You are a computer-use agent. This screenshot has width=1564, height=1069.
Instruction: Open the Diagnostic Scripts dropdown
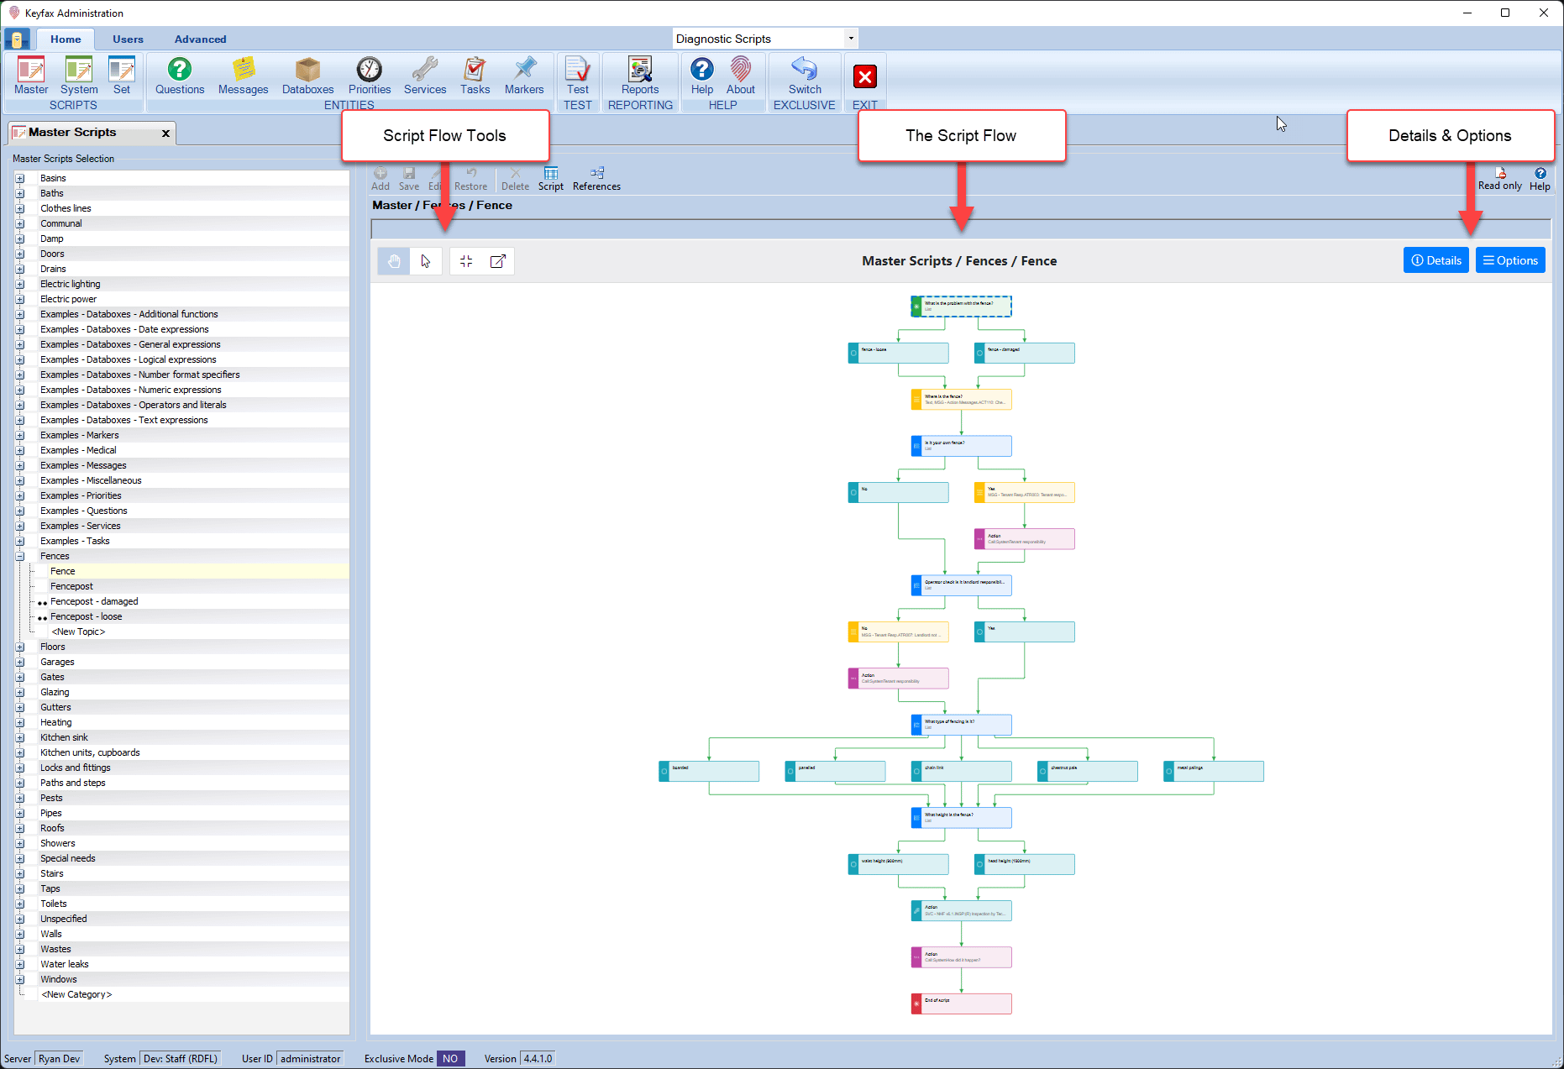tap(850, 38)
